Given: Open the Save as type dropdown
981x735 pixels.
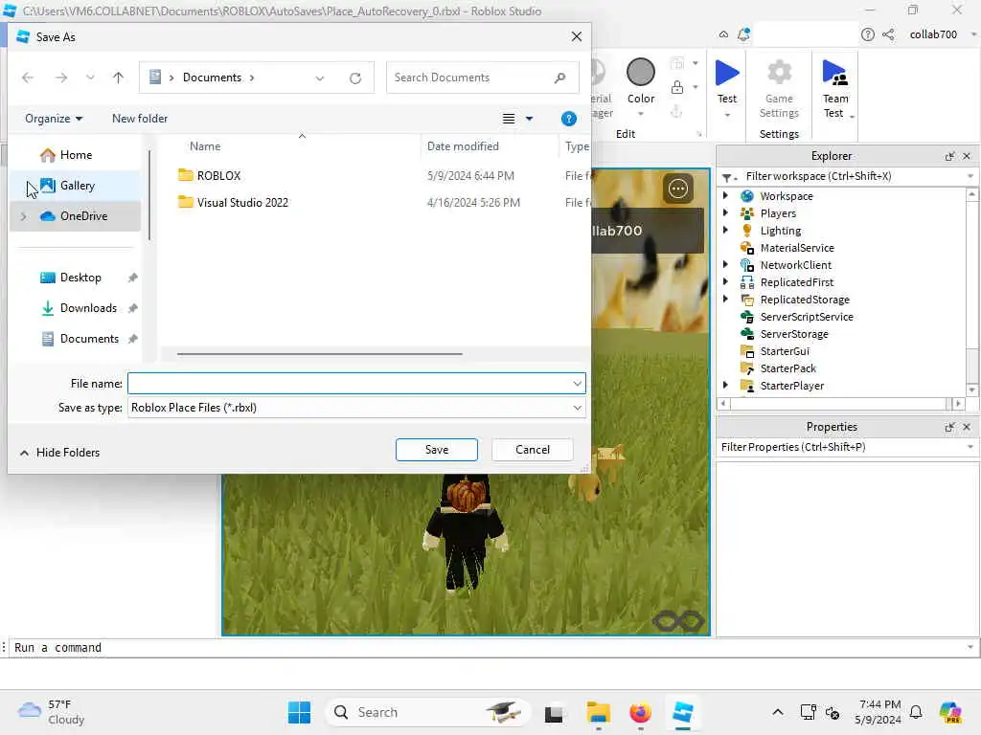Looking at the screenshot, I should click(577, 408).
